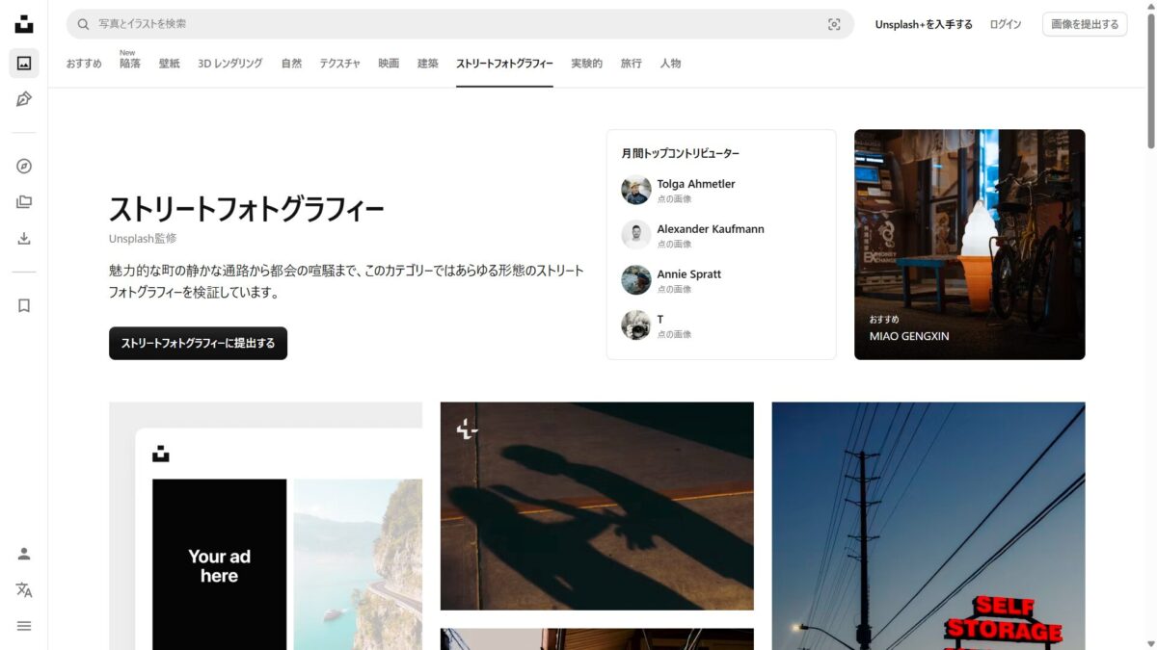The height and width of the screenshot is (650, 1157).
Task: Open the bookmark icon in the sidebar
Action: [x=24, y=305]
